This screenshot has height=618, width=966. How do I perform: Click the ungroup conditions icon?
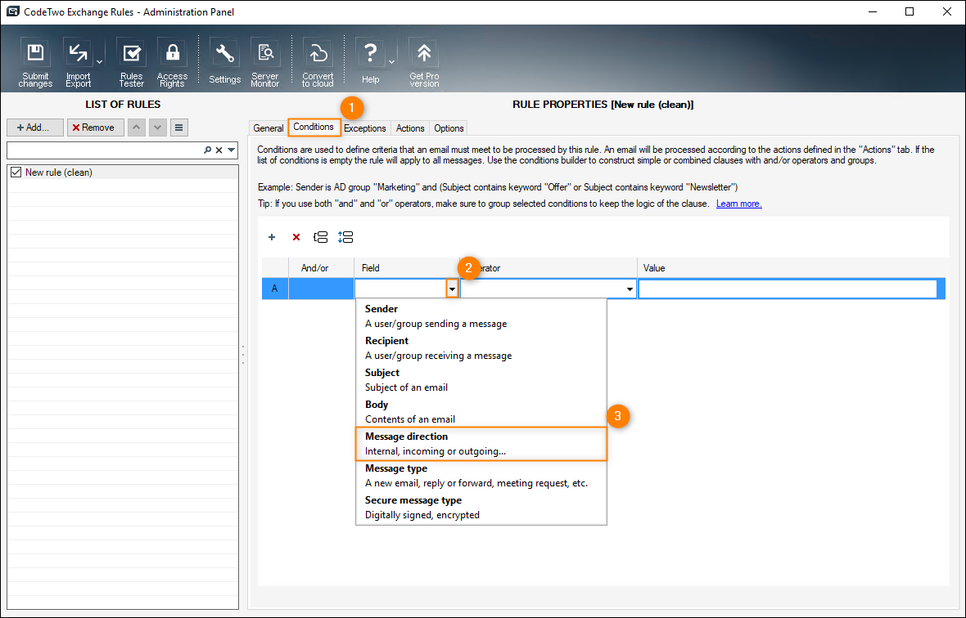coord(345,237)
